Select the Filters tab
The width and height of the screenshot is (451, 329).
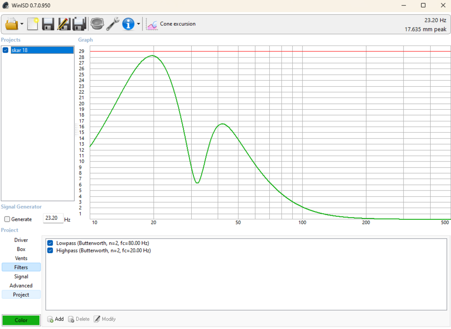point(21,268)
